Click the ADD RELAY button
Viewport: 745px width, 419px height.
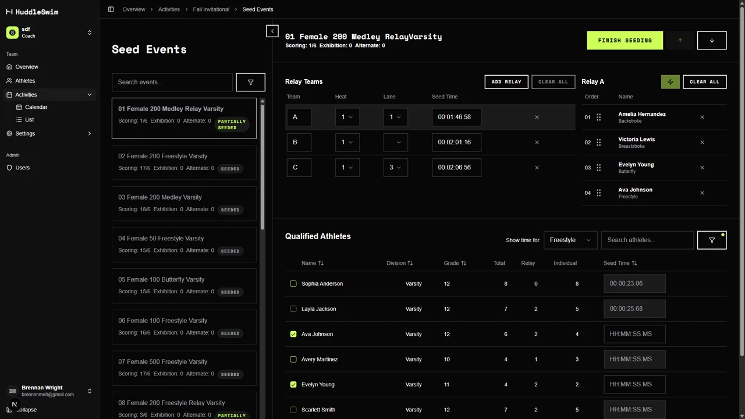[x=506, y=81]
